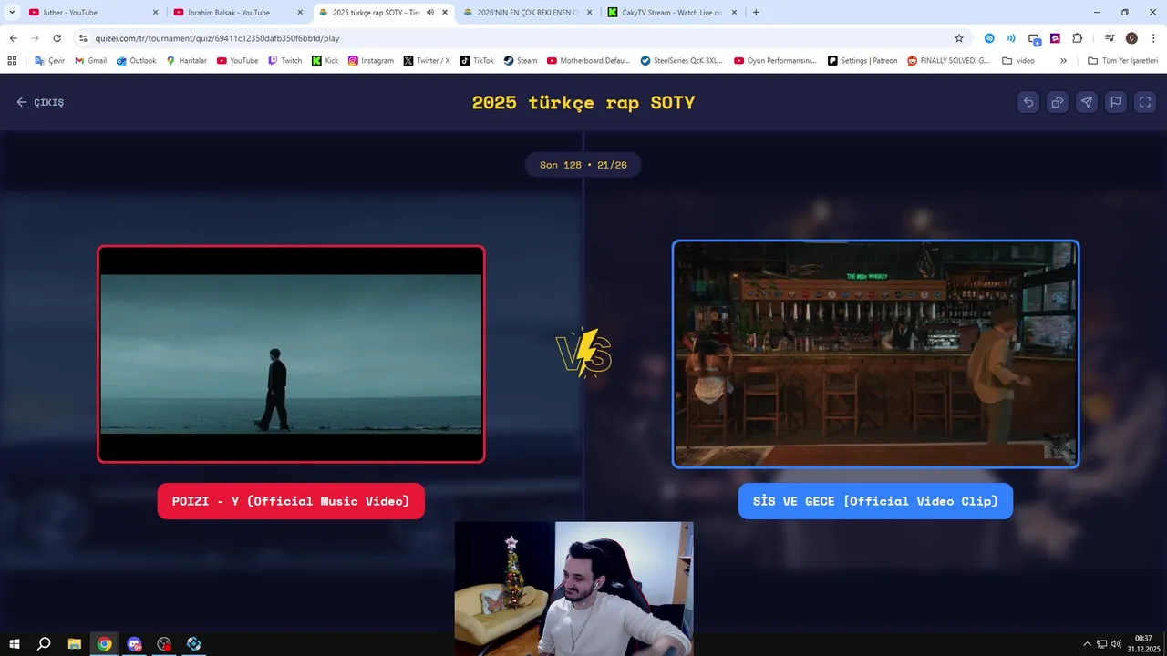
Task: Click the report flag icon
Action: pyautogui.click(x=1116, y=102)
